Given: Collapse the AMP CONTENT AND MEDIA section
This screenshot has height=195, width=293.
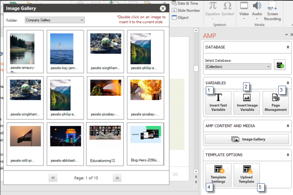Looking at the screenshot, I should pos(288,126).
